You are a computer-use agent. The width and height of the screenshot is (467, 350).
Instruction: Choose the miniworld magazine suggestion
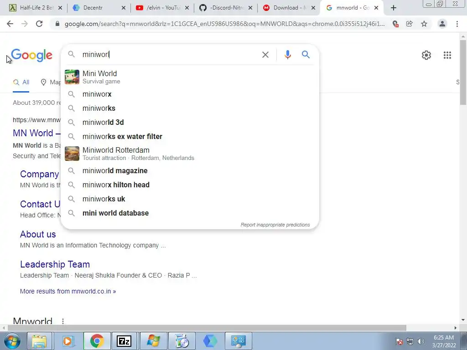(x=190, y=171)
